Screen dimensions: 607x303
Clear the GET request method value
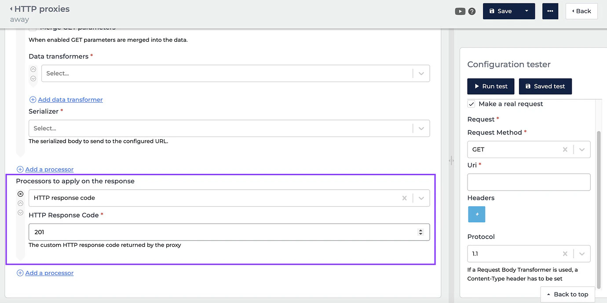(x=565, y=150)
